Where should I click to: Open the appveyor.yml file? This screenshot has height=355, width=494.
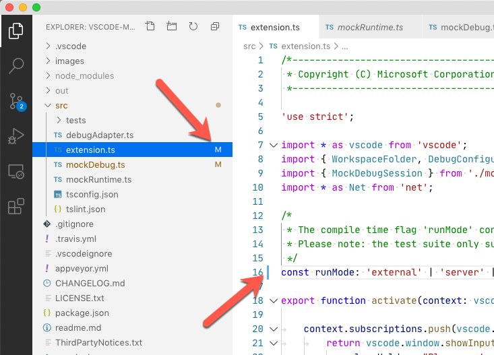(x=132, y=268)
